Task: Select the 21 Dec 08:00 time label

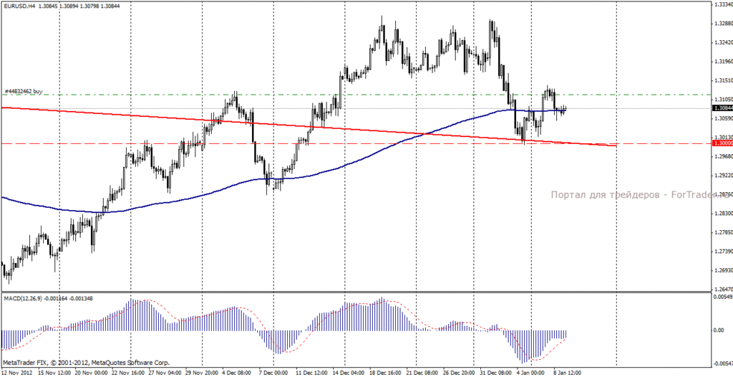Action: [421, 373]
